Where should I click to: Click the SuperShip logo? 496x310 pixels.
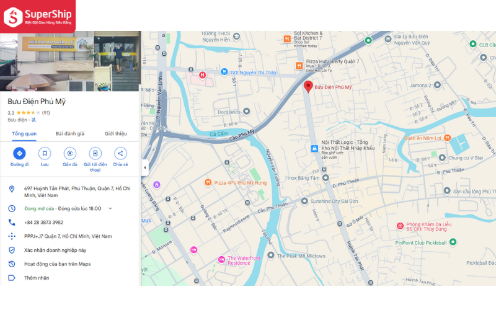tap(38, 17)
